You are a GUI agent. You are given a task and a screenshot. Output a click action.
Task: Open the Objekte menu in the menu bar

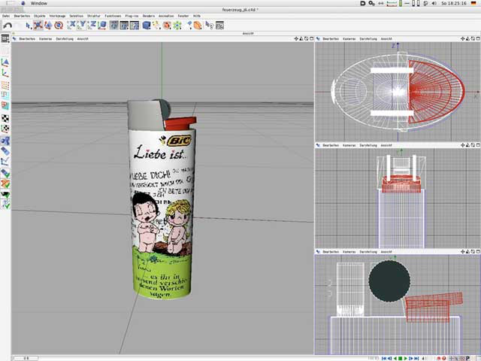coord(40,15)
